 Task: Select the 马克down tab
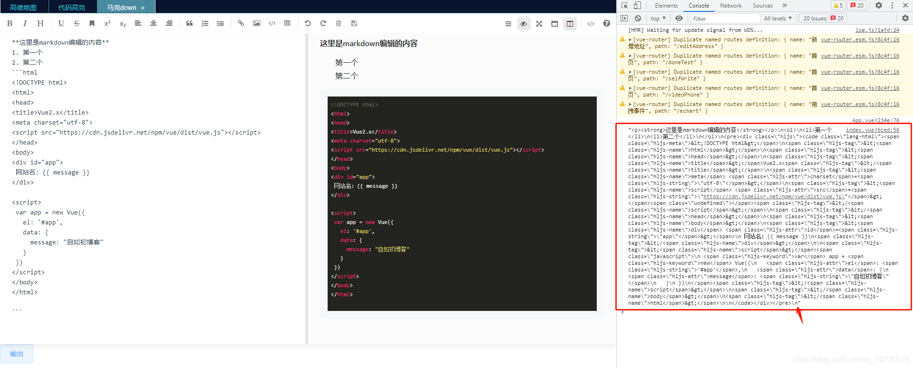121,8
